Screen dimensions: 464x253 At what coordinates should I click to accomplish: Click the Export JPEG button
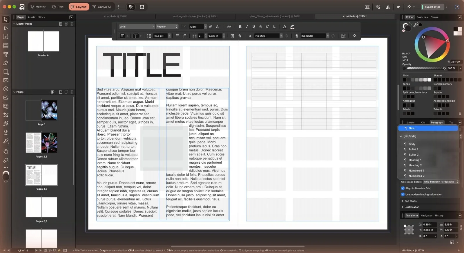click(x=432, y=7)
